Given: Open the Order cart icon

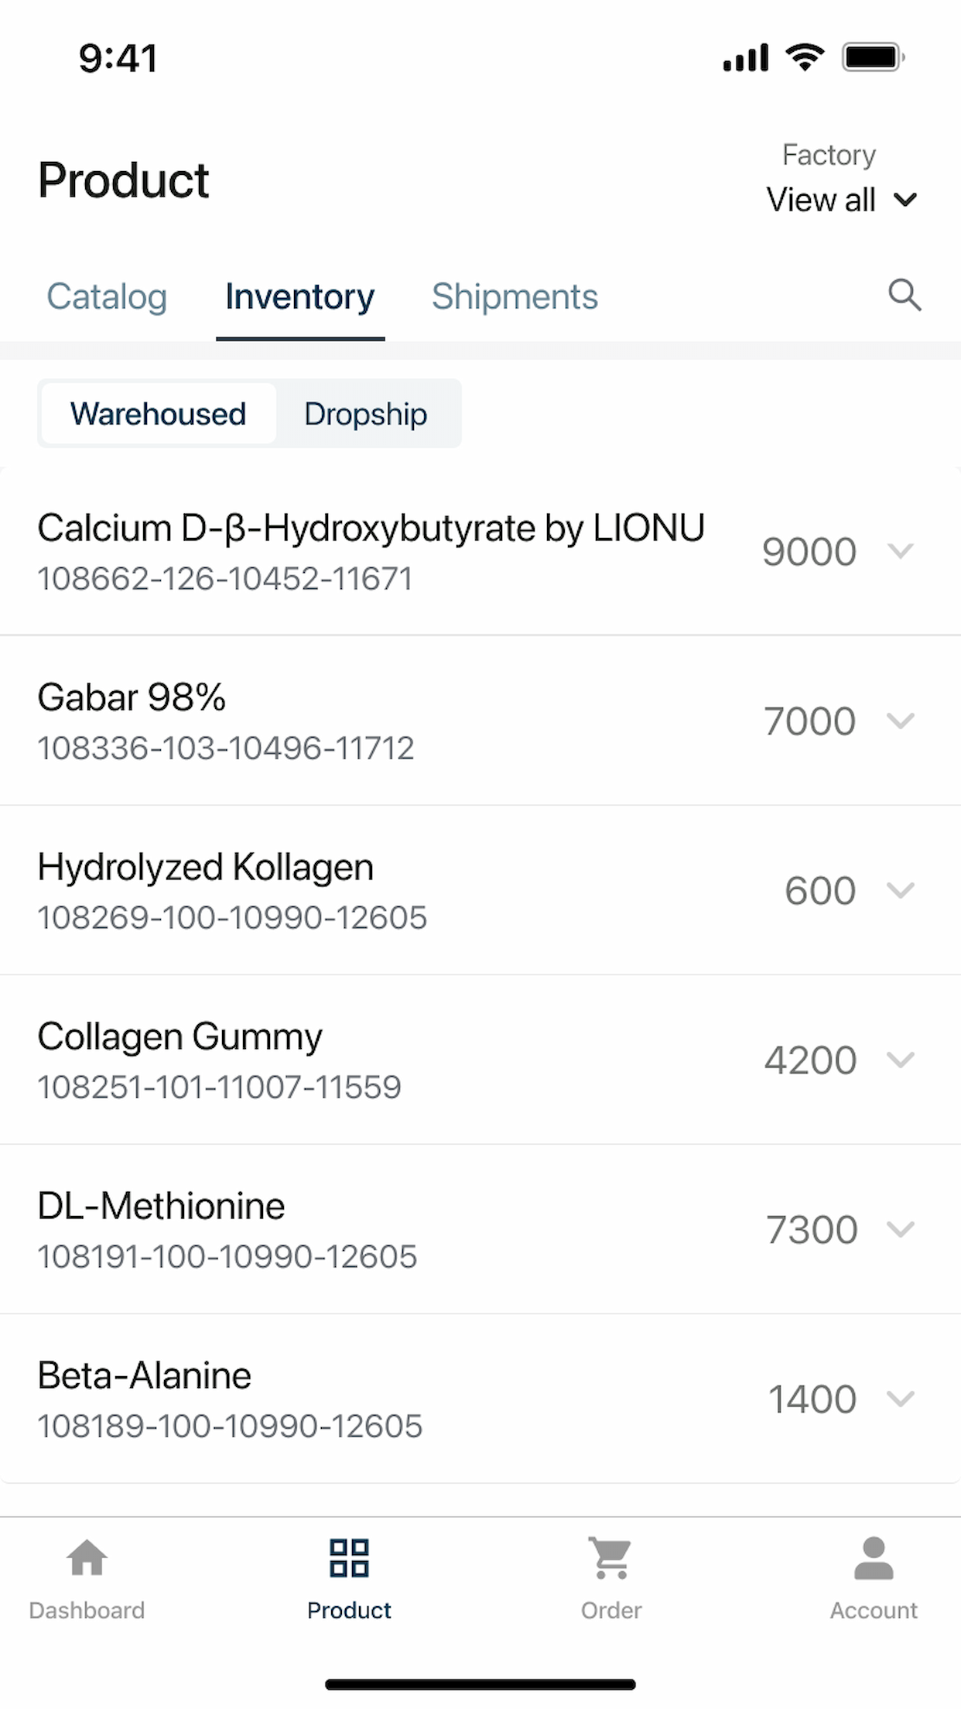Looking at the screenshot, I should 610,1557.
